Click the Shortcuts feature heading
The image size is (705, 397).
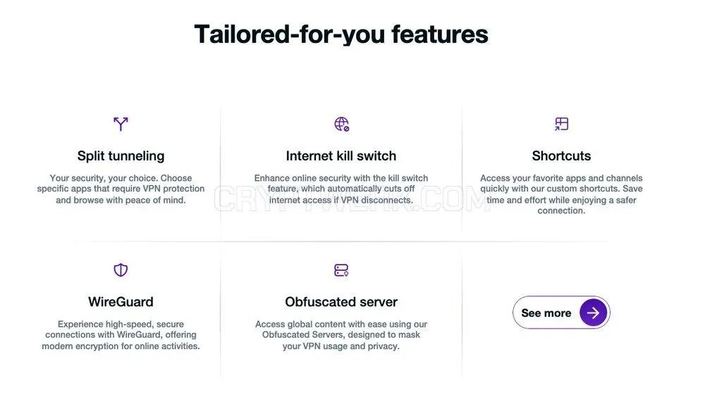[561, 156]
